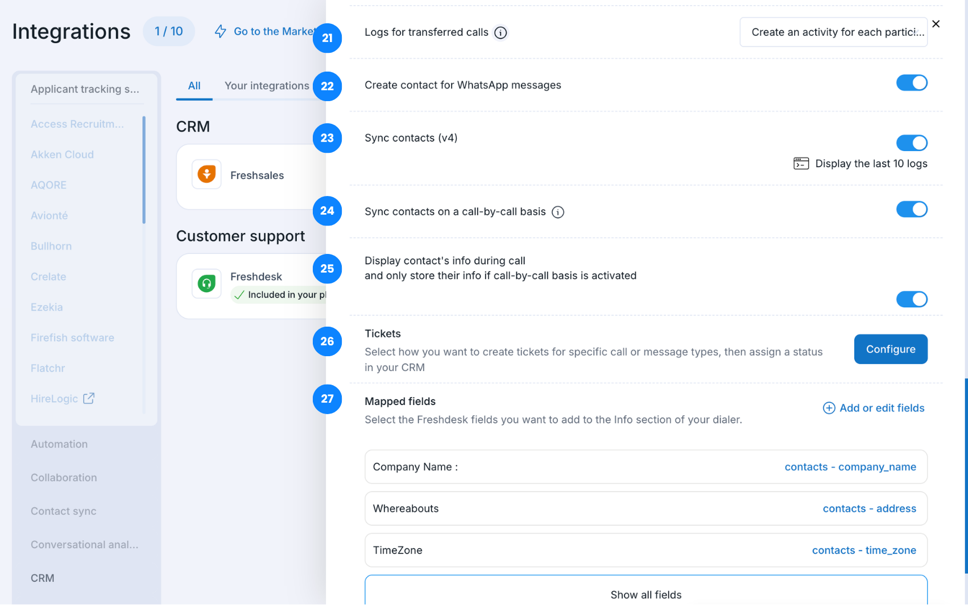Collapse the Applicant tracking systems category

85,89
